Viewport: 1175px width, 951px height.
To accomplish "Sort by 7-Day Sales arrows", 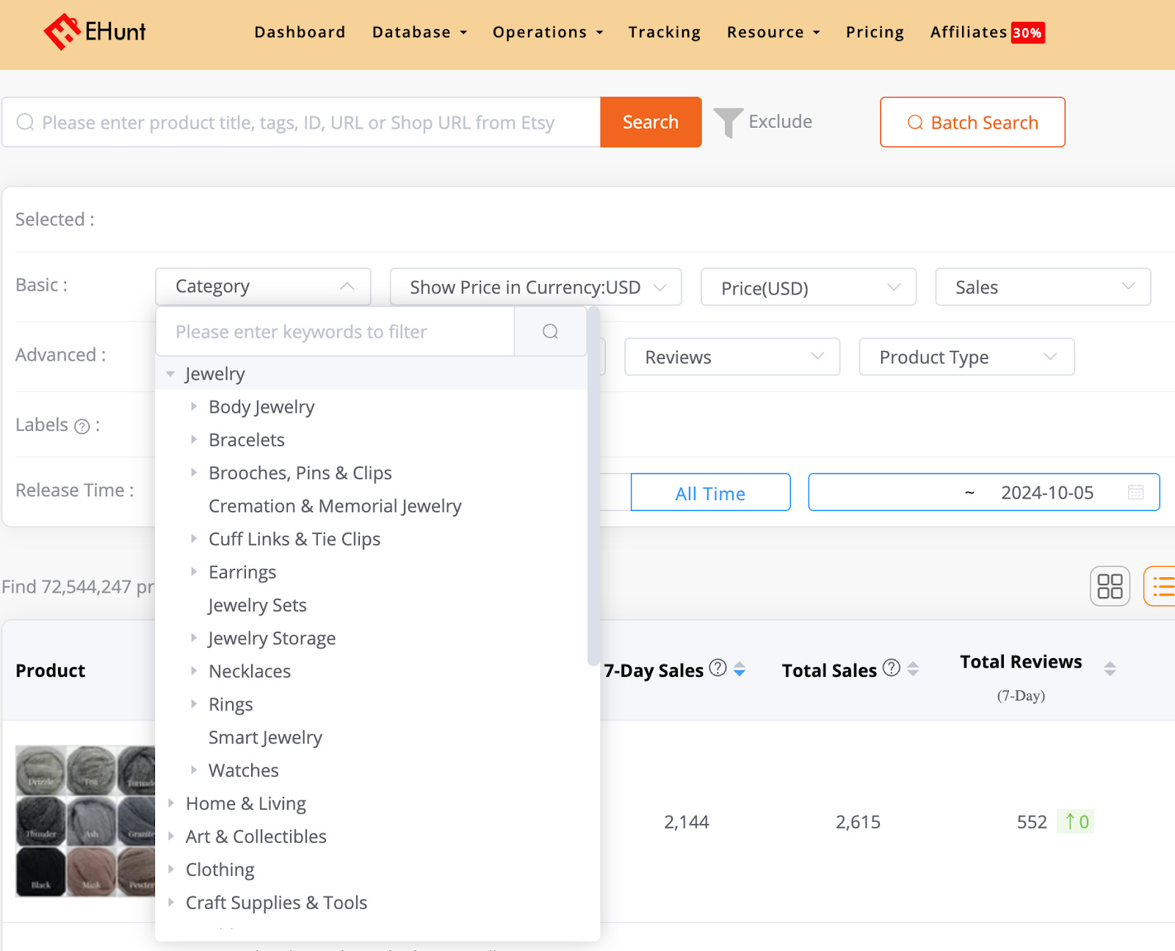I will 740,669.
